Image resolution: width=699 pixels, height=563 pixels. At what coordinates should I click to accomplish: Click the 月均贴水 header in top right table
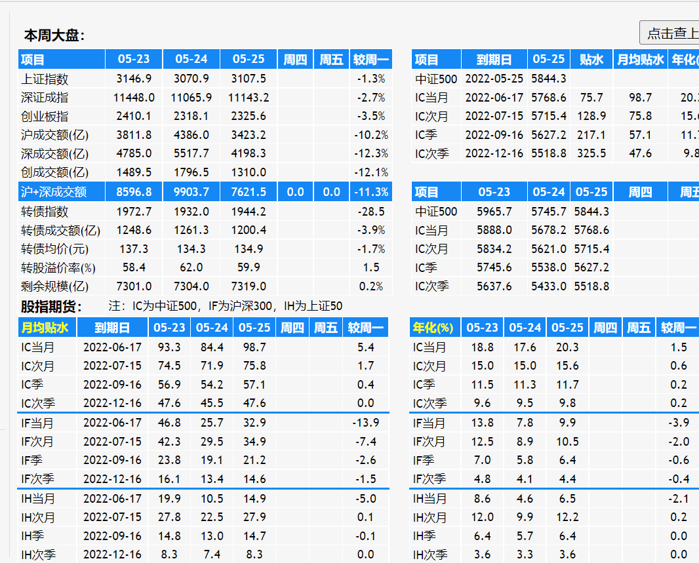point(640,59)
